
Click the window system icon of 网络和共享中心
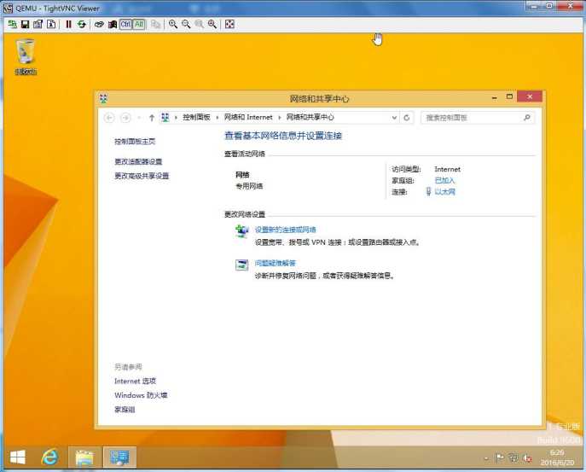(x=103, y=99)
